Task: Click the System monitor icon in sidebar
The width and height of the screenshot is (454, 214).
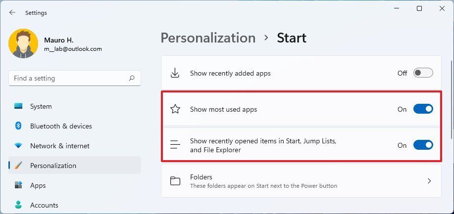Action: (18, 106)
